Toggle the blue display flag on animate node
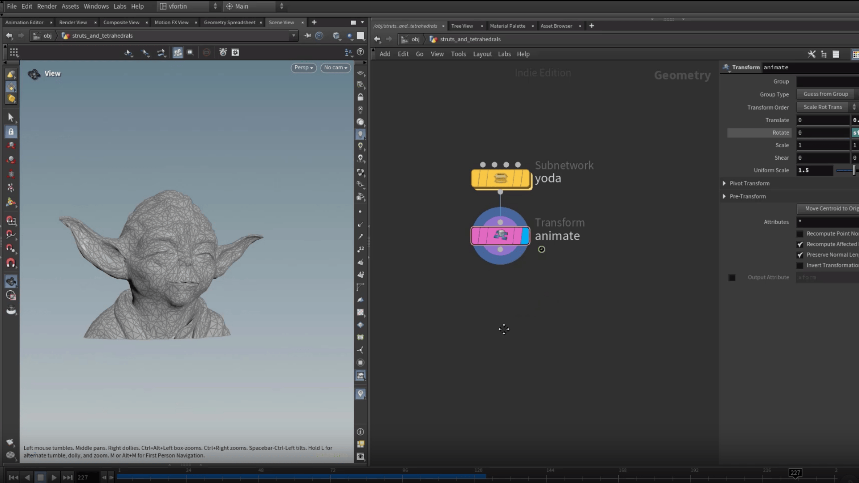This screenshot has height=483, width=859. [525, 236]
